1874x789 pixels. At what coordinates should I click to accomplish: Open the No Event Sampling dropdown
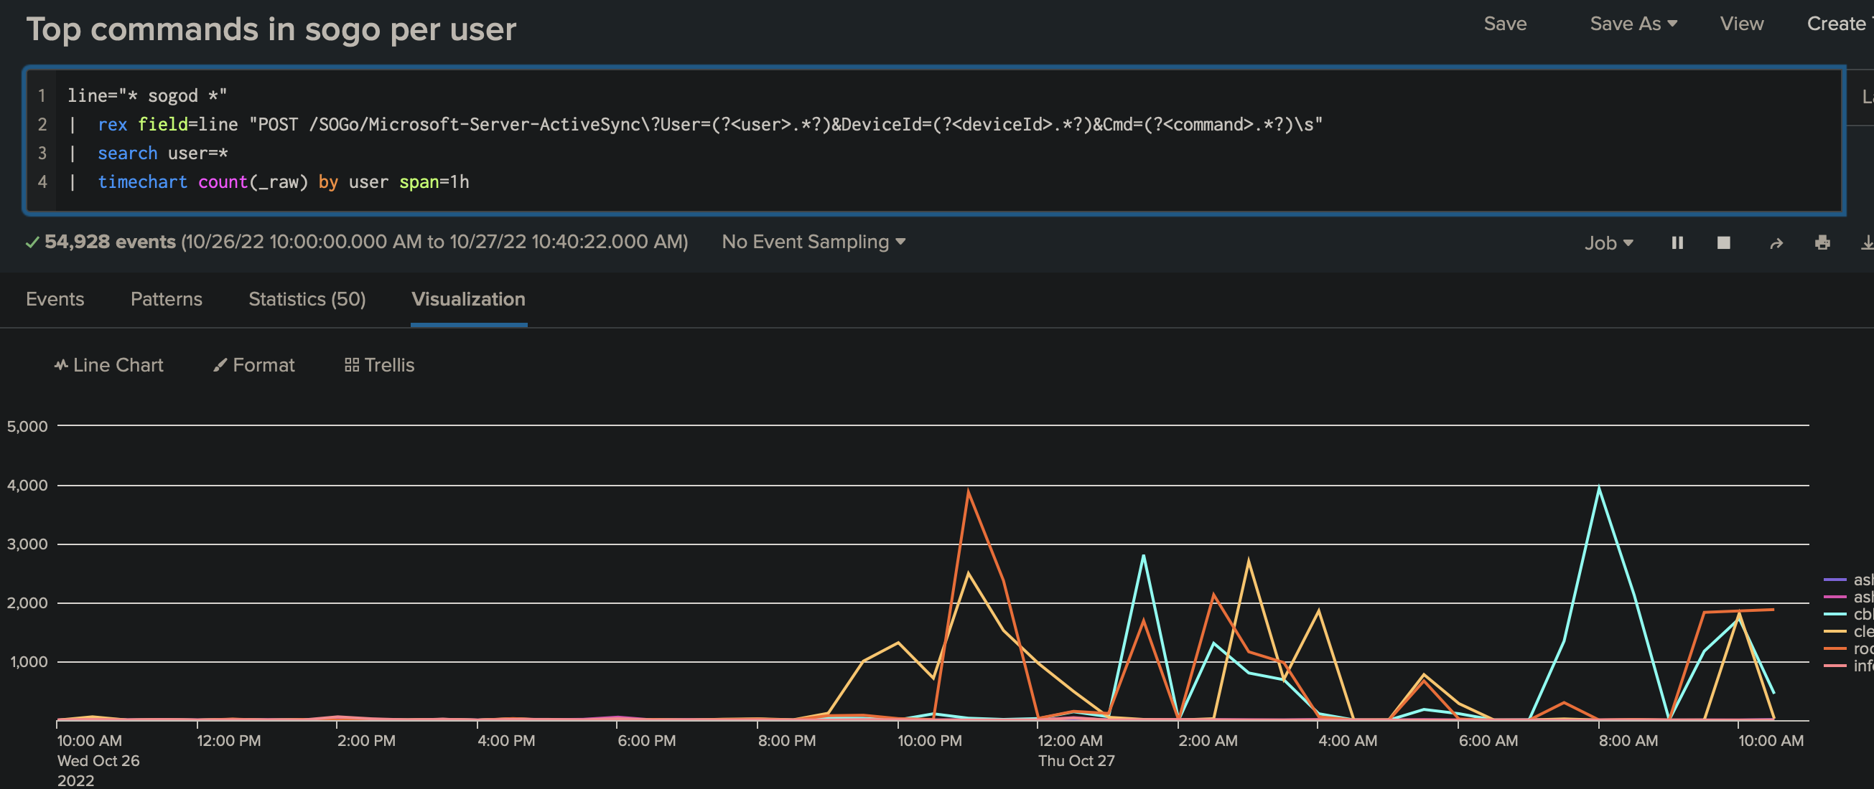click(813, 242)
